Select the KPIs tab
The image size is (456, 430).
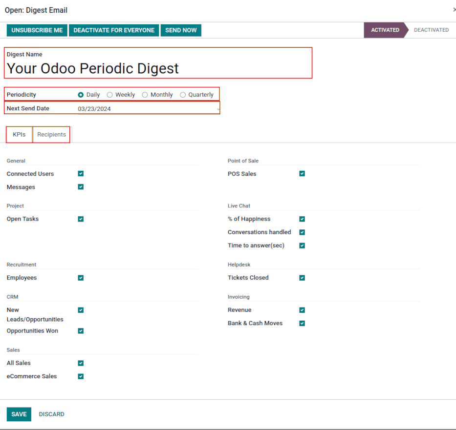(x=19, y=134)
